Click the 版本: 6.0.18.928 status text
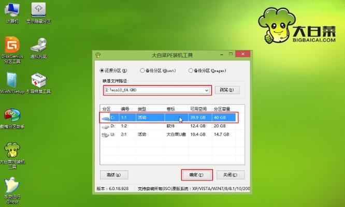The image size is (345, 207). pos(112,188)
